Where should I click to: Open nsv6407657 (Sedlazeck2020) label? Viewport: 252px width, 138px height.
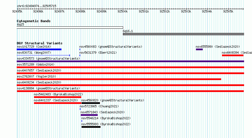click(39, 70)
